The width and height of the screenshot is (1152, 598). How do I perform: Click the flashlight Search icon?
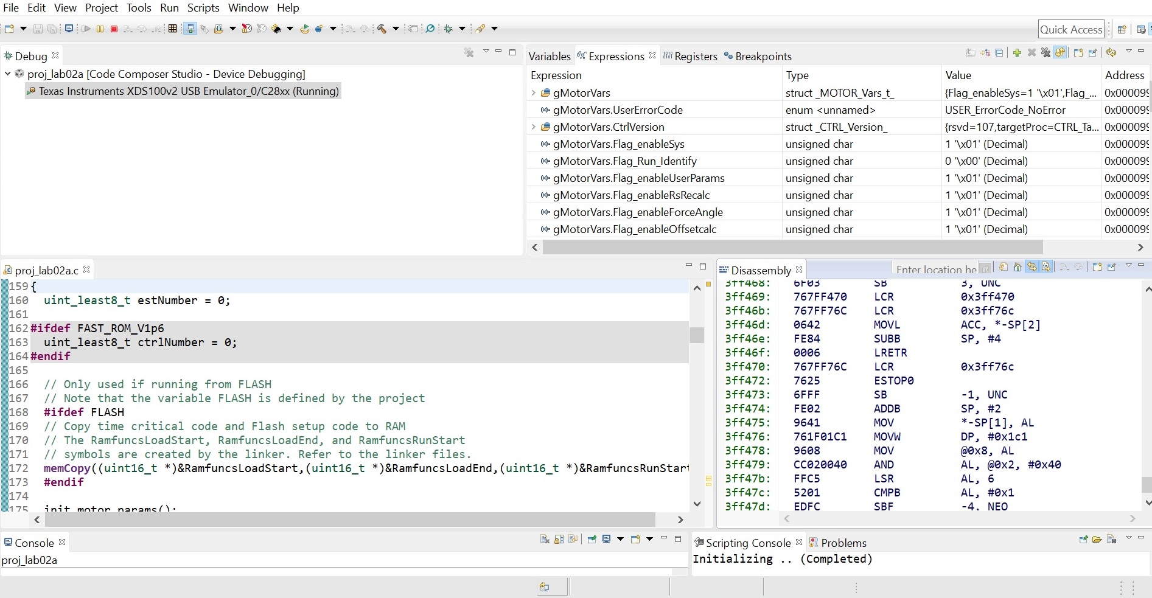480,29
